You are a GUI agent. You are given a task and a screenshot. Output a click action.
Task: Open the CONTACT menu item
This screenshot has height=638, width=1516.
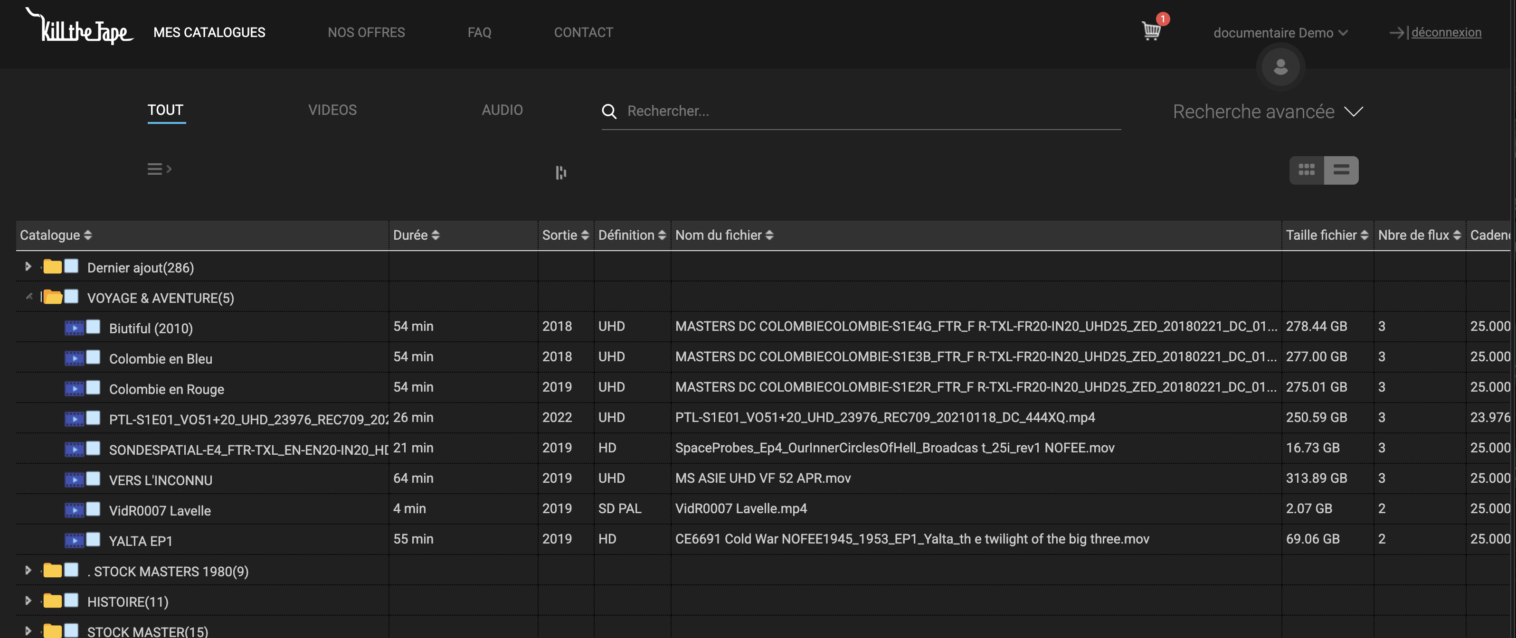tap(583, 32)
